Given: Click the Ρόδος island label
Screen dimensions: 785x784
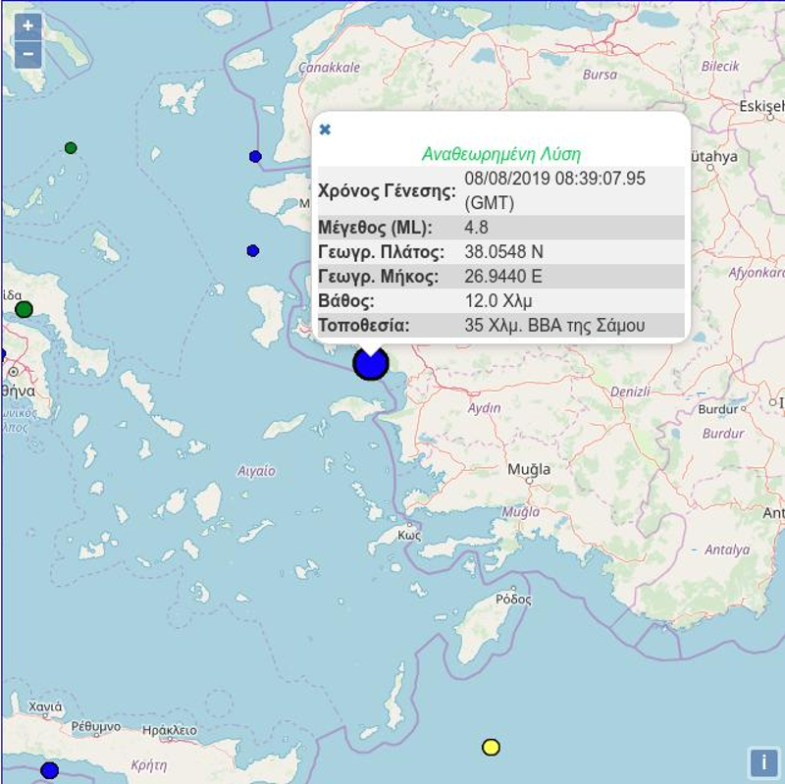Looking at the screenshot, I should pos(513,599).
